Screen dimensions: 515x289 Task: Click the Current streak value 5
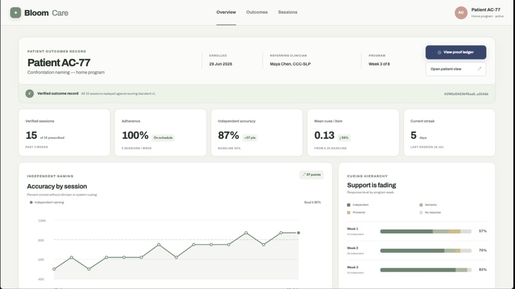413,135
